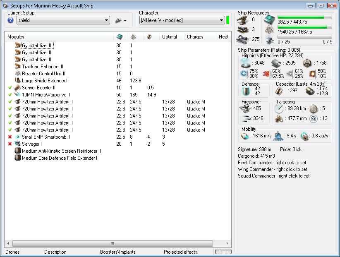Viewport: 340px width, 257px height.
Task: Click the Capacitor column header icon
Action: click(149, 37)
